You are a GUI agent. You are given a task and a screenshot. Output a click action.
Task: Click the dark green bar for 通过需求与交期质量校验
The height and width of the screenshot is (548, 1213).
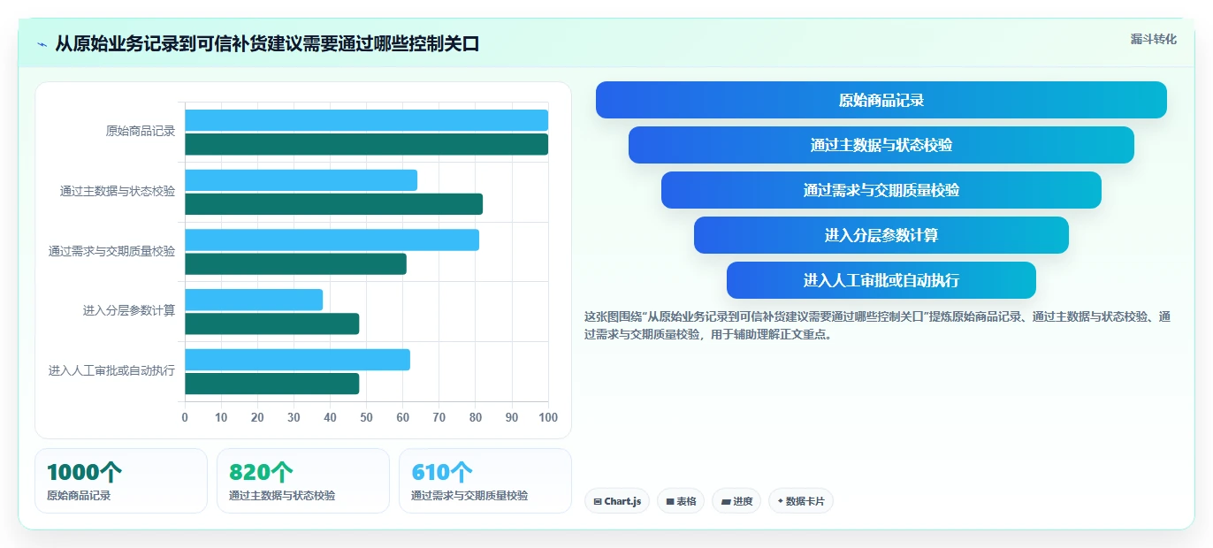(x=295, y=263)
